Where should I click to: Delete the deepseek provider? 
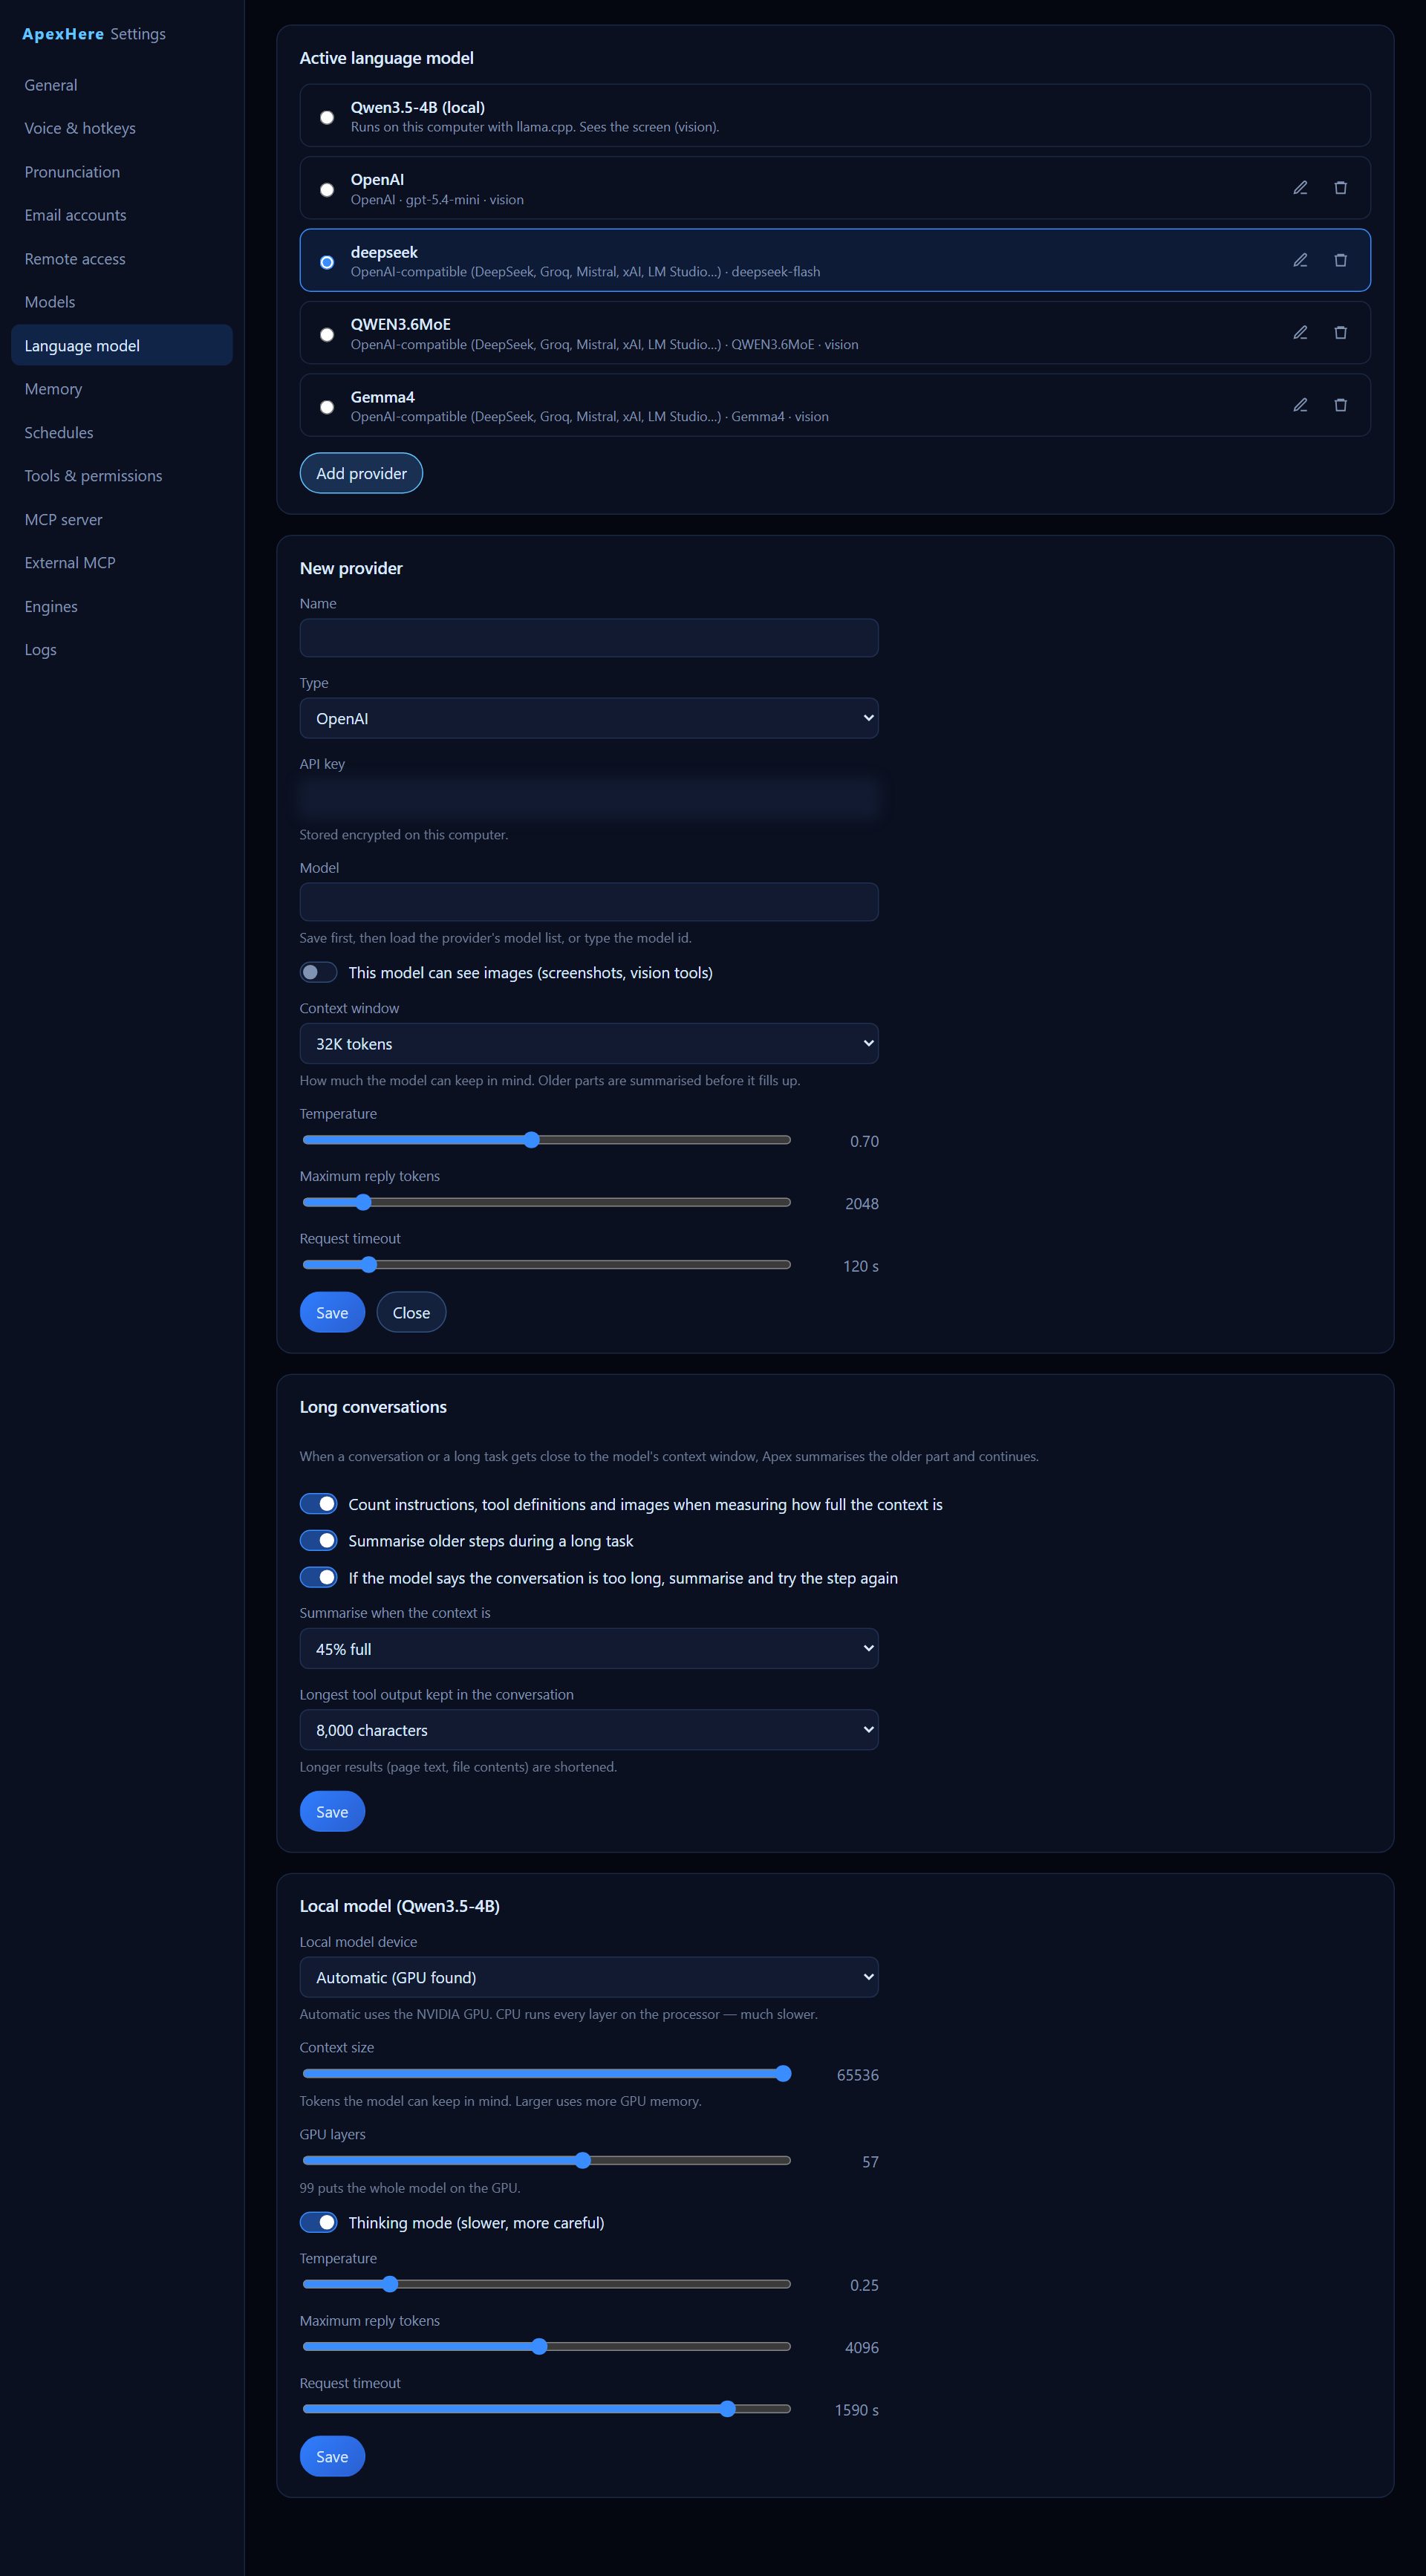pyautogui.click(x=1340, y=260)
